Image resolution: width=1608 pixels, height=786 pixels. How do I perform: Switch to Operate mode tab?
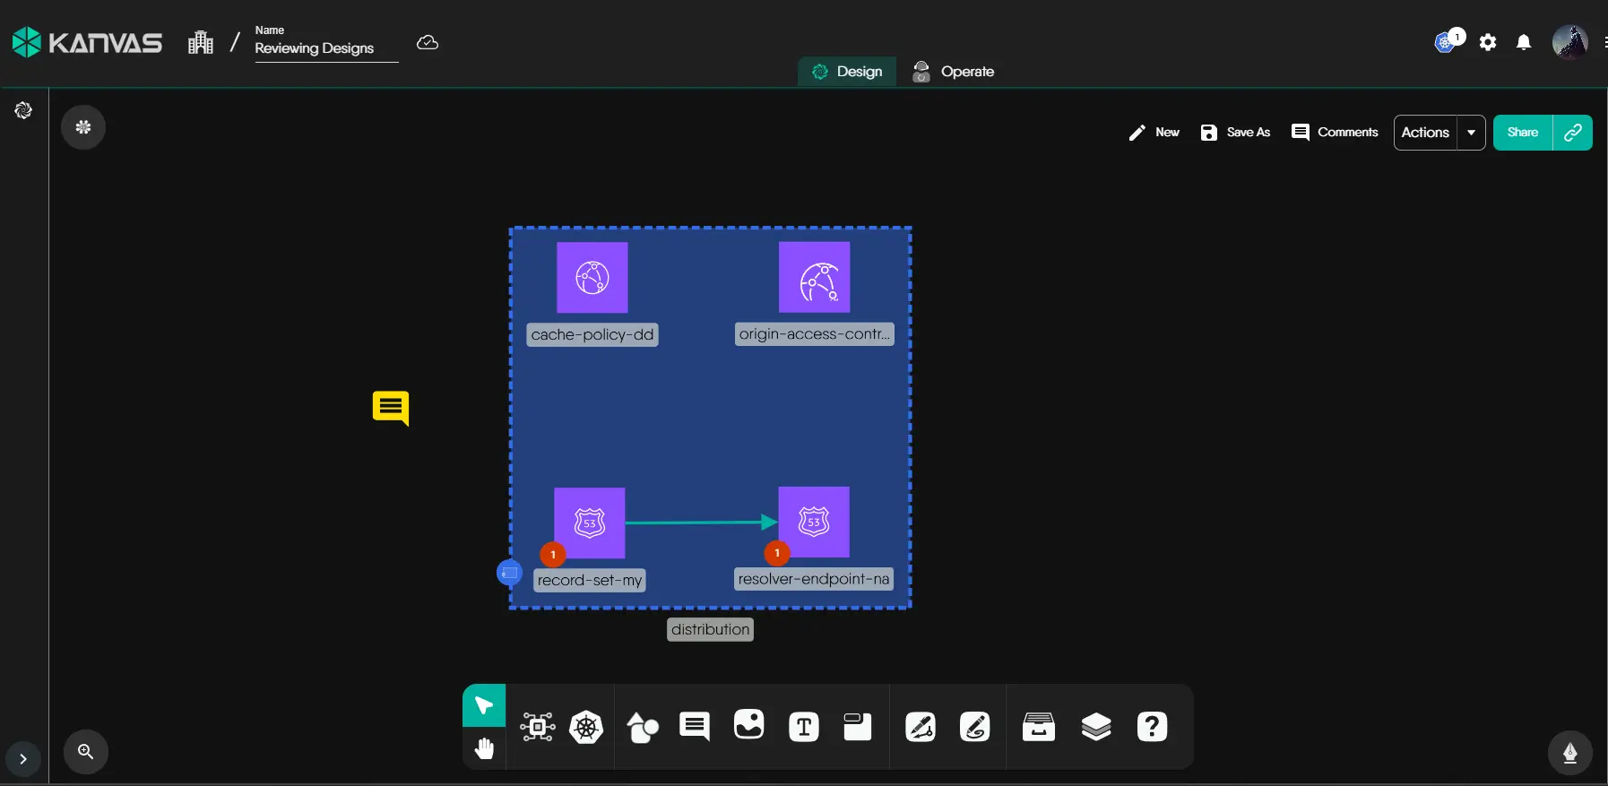coord(954,72)
